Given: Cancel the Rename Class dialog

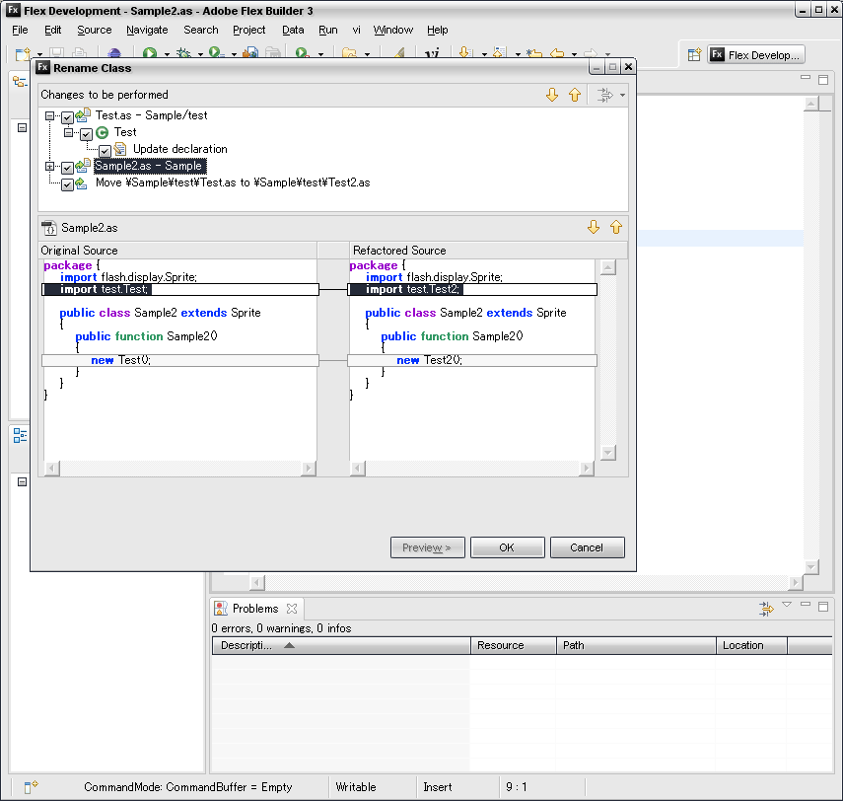Looking at the screenshot, I should pos(587,547).
